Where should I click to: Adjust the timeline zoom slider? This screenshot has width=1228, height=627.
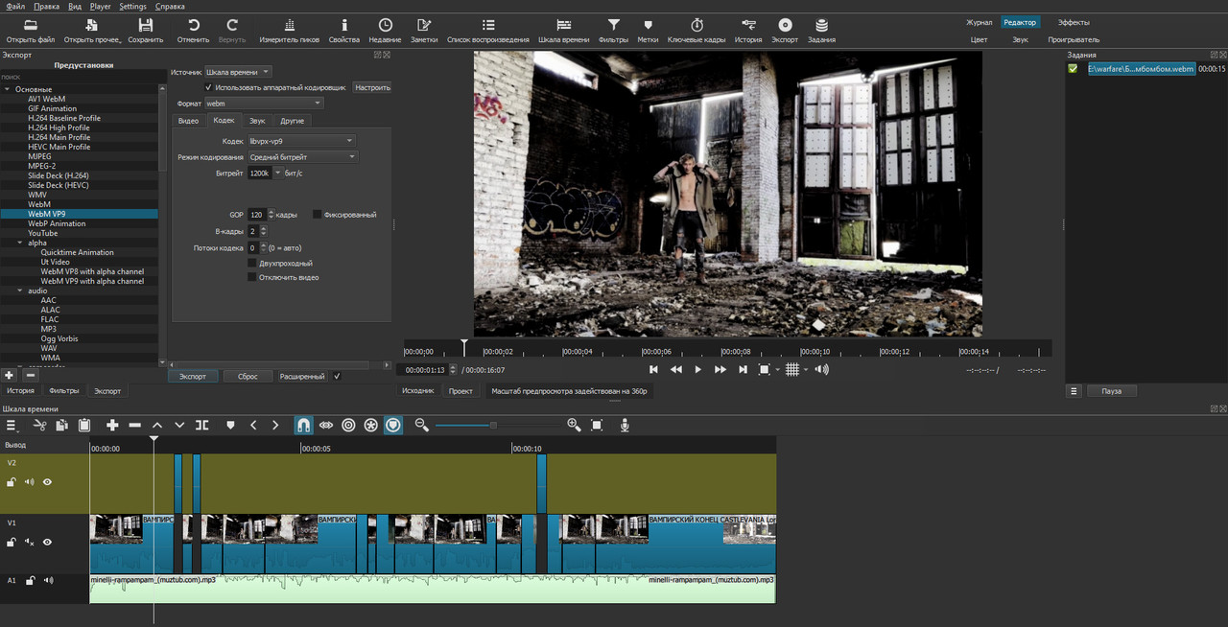coord(493,425)
